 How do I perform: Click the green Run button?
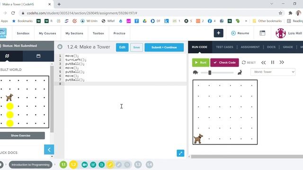201,62
